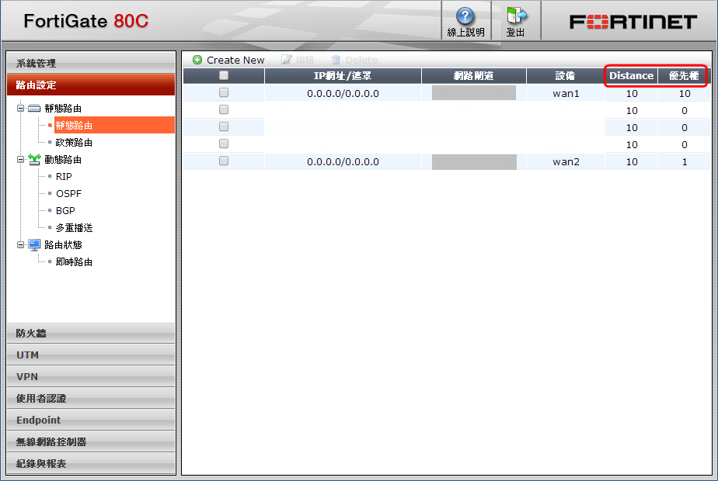The width and height of the screenshot is (718, 481).
Task: Click the green Create New plus icon
Action: [x=197, y=60]
